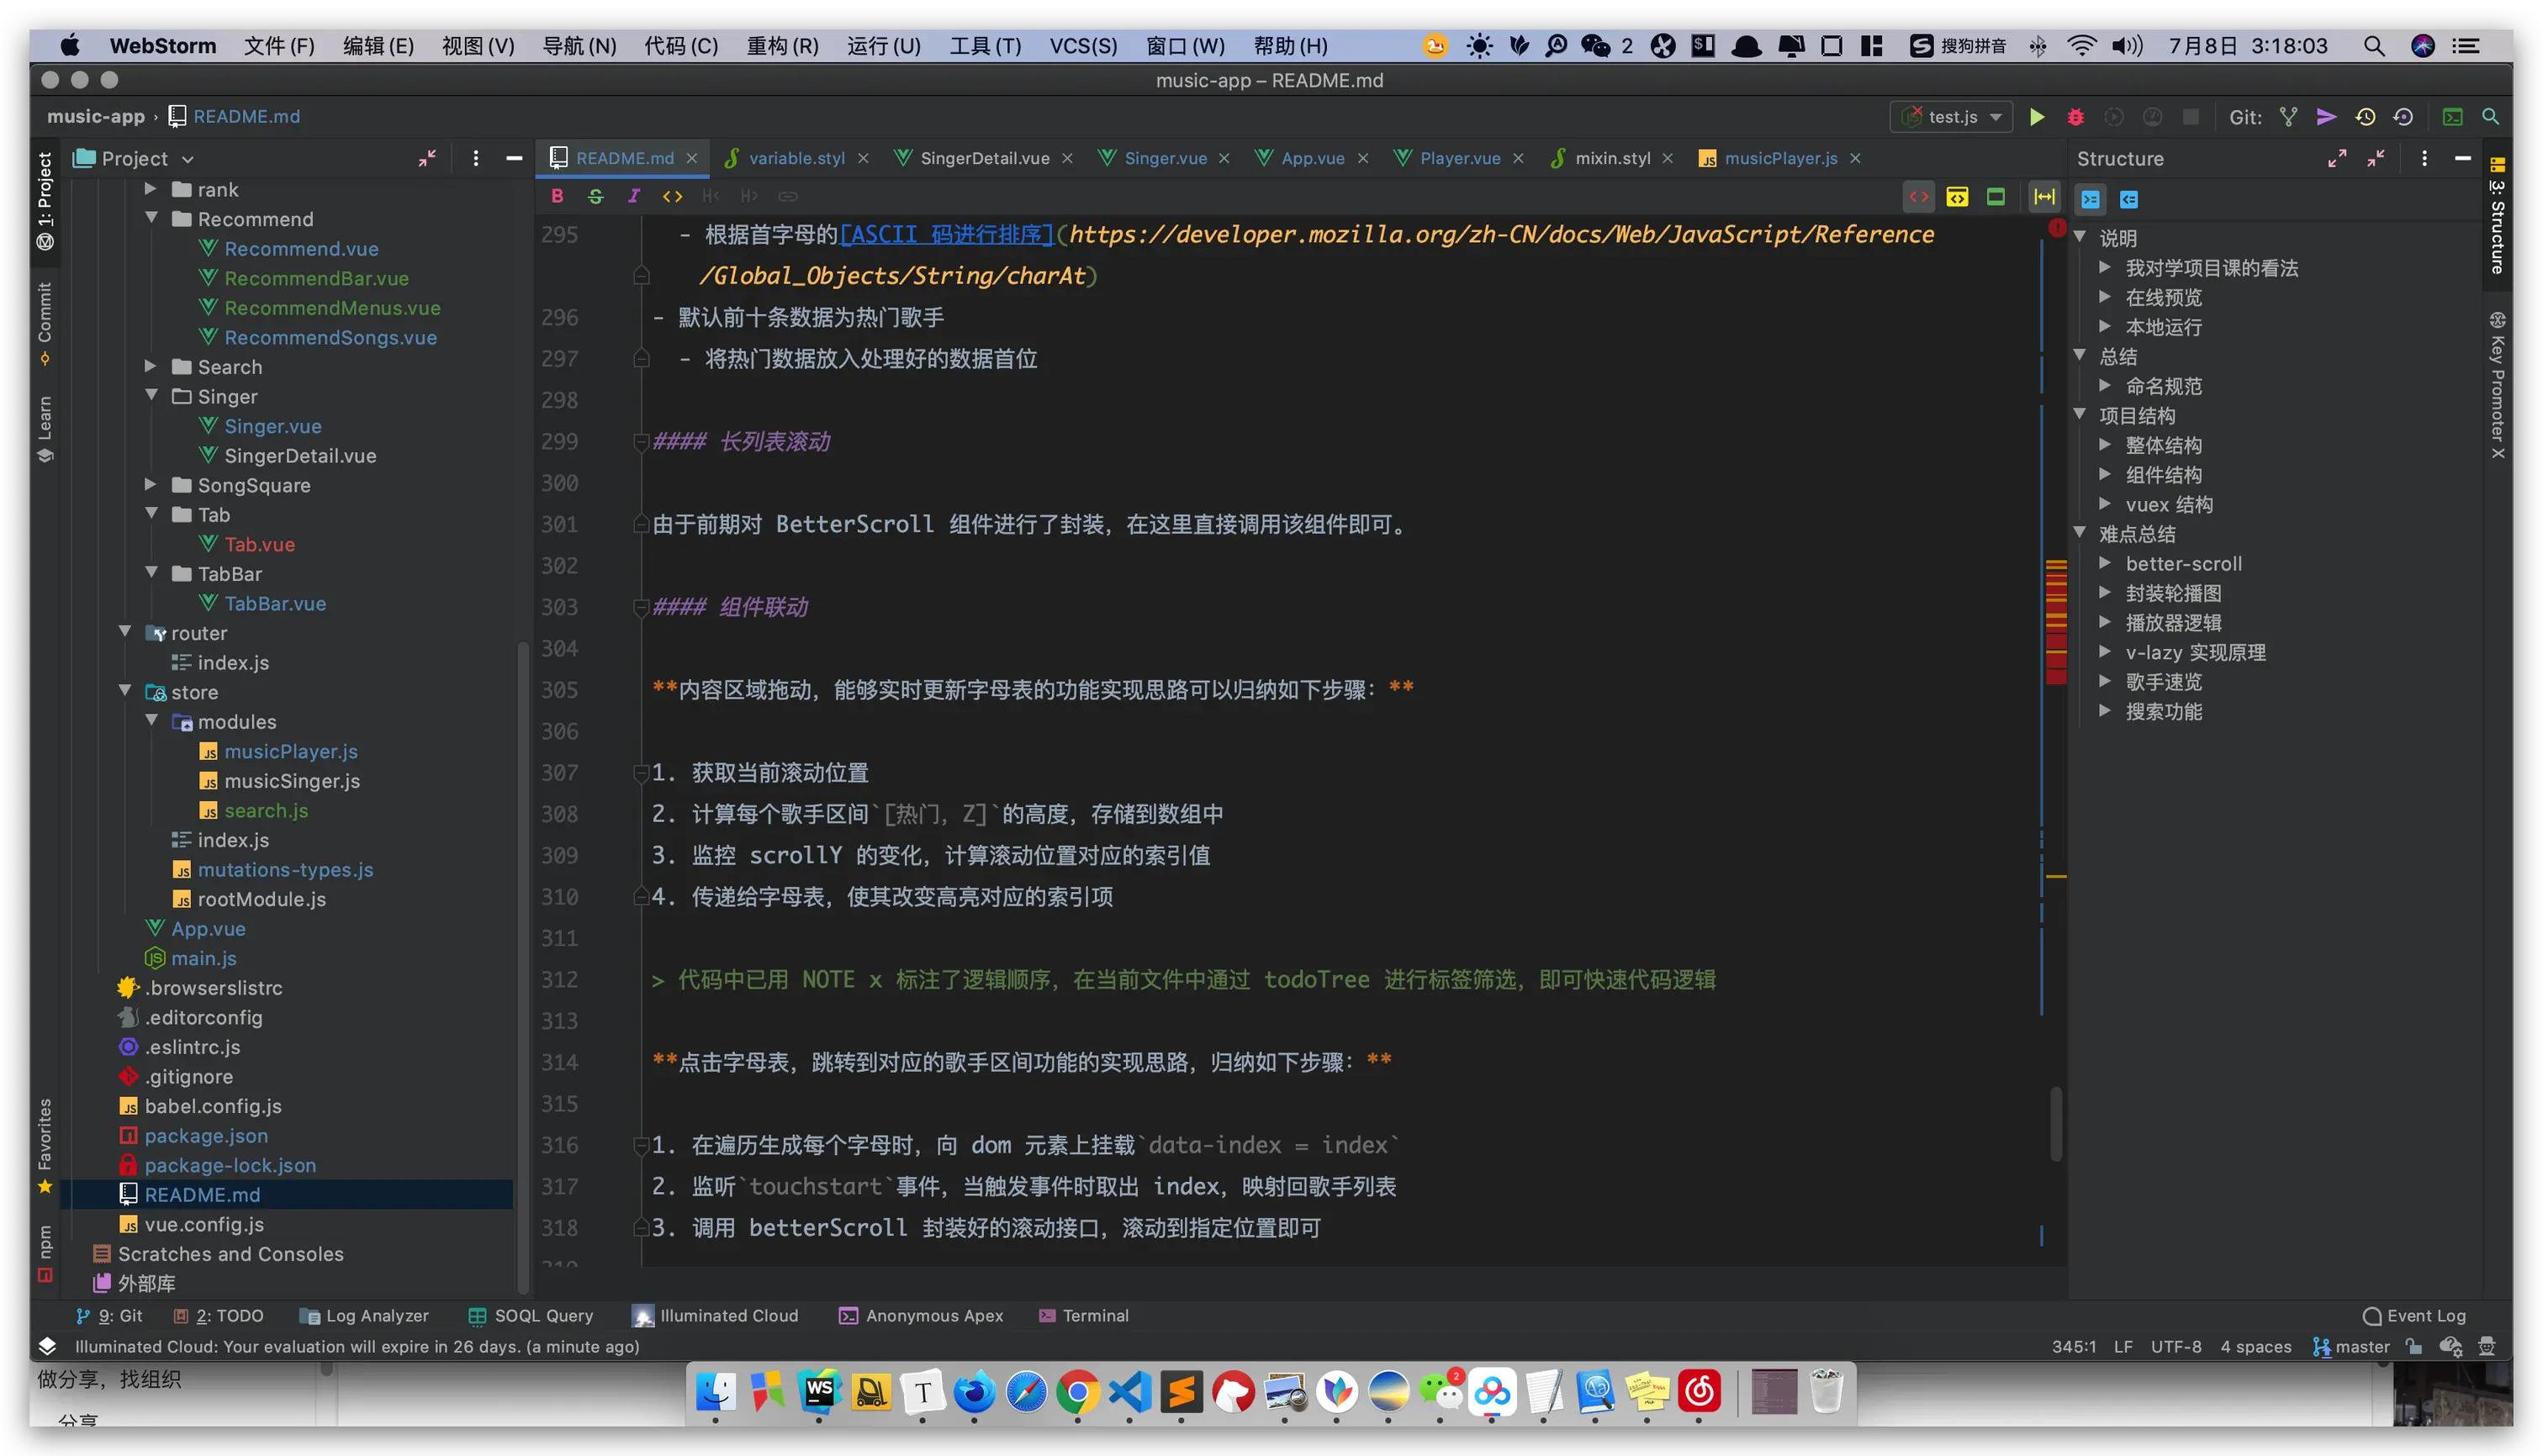Click the Bold formatting icon

[558, 196]
